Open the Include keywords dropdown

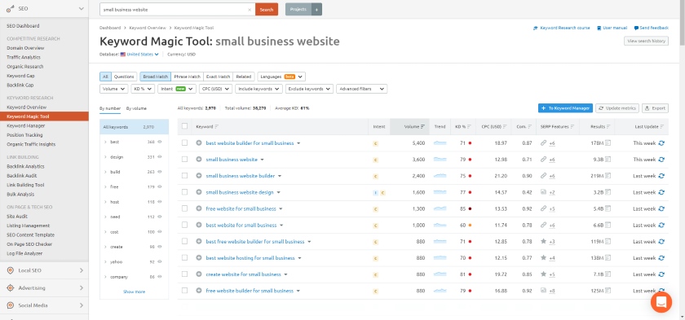point(259,89)
